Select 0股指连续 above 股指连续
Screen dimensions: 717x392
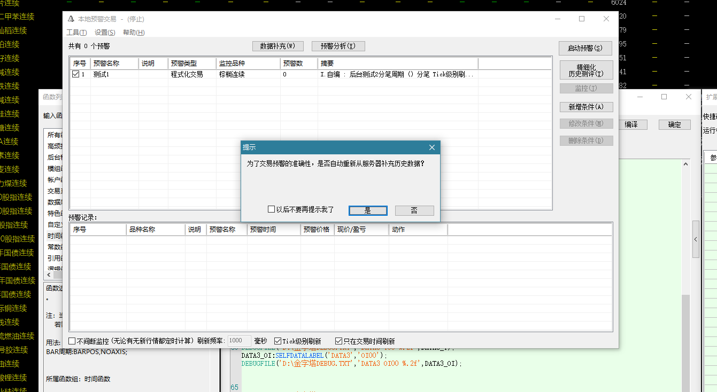coord(16,211)
